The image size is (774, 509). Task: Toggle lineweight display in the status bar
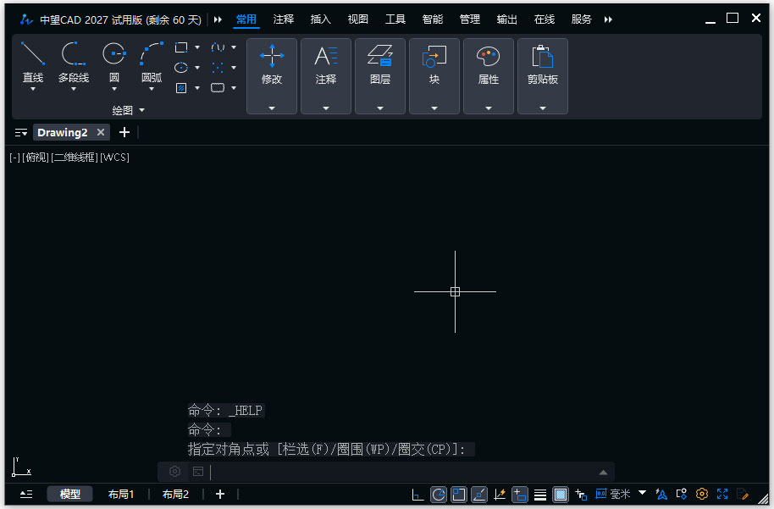(540, 494)
